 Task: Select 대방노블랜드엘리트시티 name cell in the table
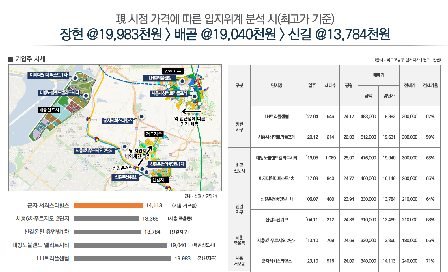(x=277, y=158)
